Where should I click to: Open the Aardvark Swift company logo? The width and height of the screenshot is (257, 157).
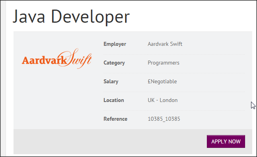[x=57, y=59]
